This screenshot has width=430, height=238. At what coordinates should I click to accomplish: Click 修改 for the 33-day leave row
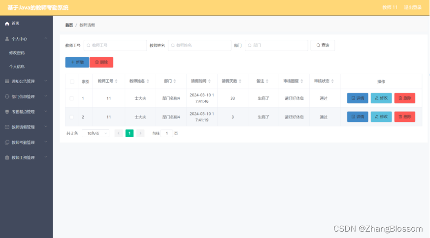381,98
